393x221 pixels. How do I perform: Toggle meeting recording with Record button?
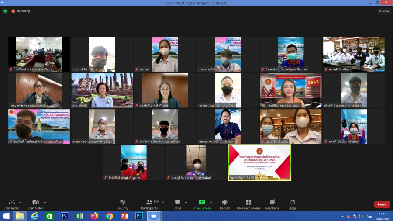pyautogui.click(x=224, y=202)
